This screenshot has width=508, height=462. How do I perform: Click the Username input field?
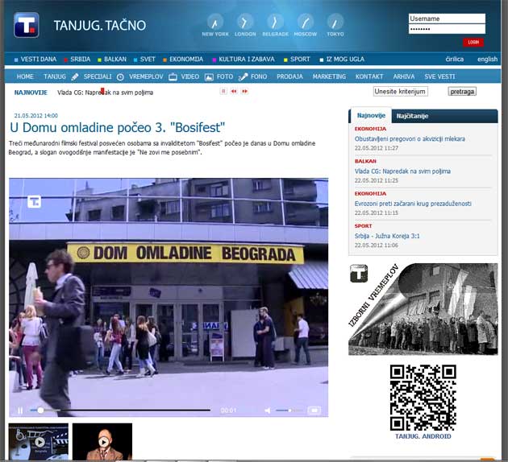[447, 19]
